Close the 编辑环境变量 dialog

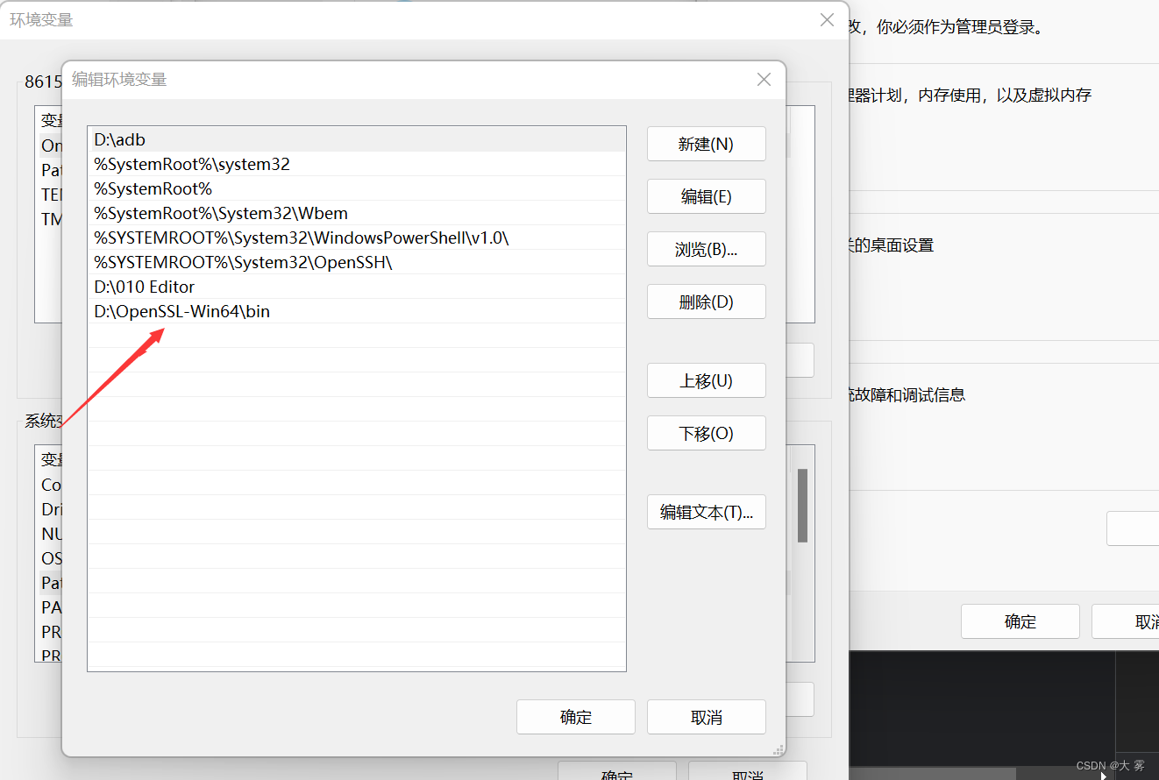click(x=764, y=80)
